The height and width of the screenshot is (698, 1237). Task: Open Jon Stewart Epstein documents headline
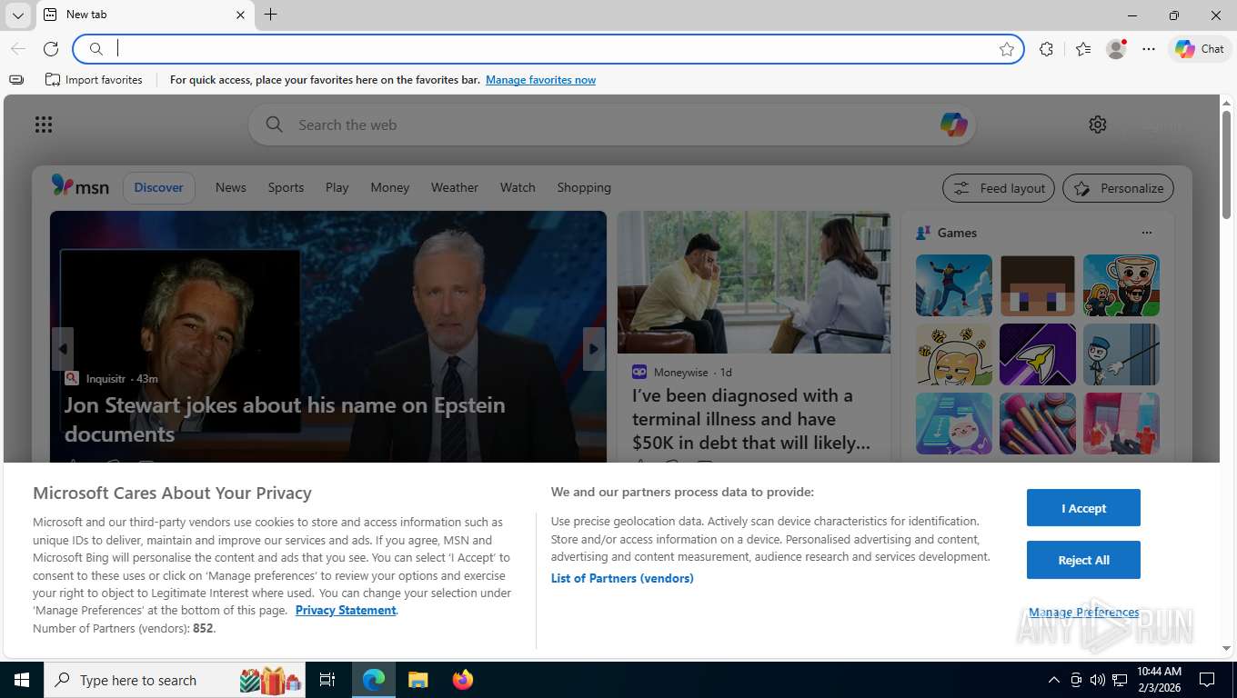[285, 419]
